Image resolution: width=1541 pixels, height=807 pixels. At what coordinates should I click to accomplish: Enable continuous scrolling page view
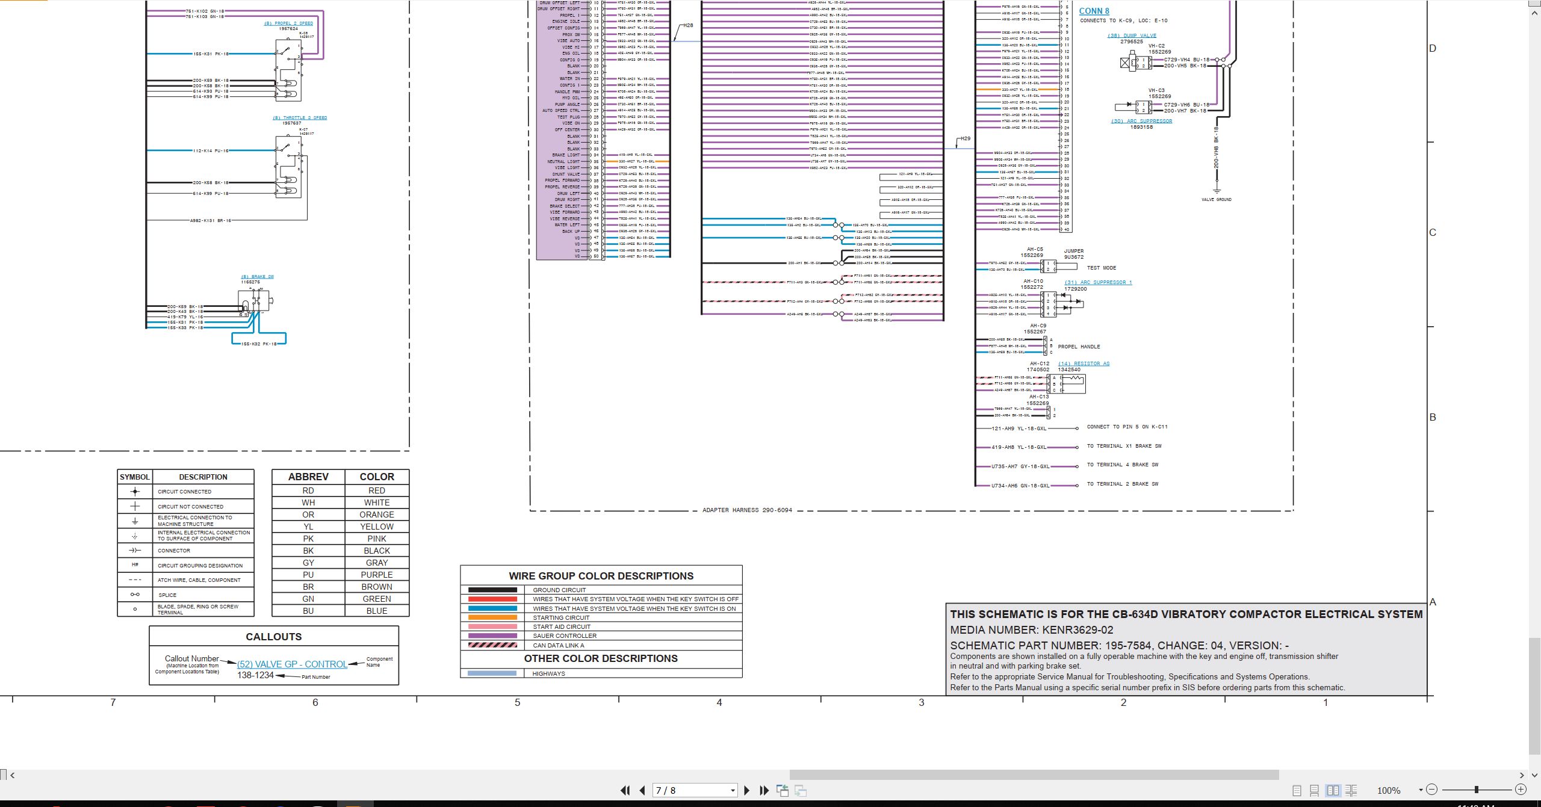[x=1315, y=790]
